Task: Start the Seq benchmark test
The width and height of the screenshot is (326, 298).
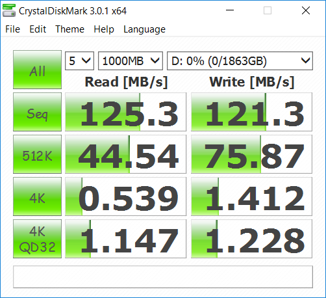Action: pyautogui.click(x=37, y=112)
